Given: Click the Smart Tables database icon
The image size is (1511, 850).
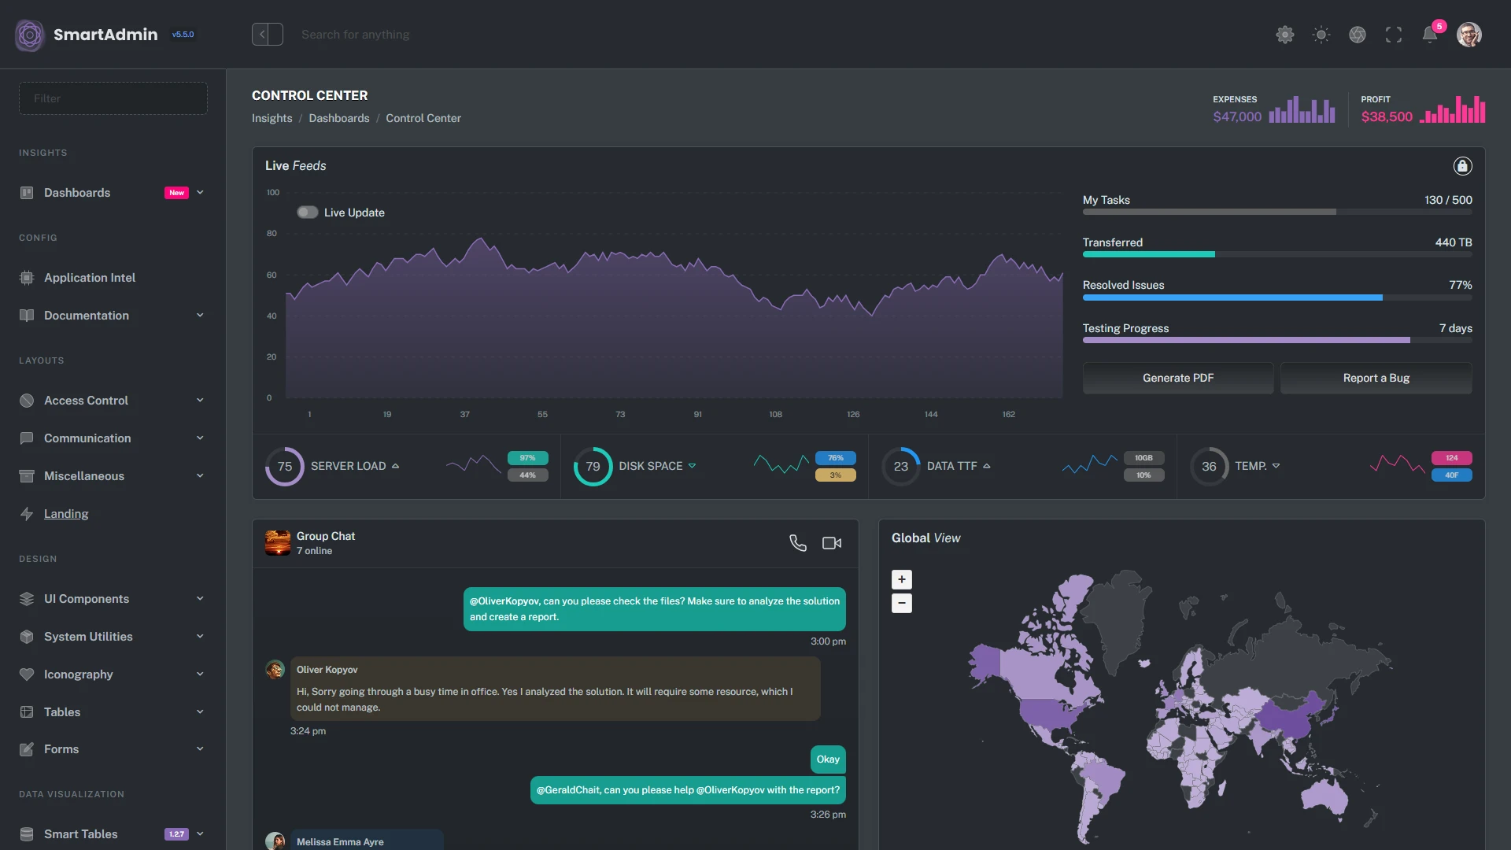Looking at the screenshot, I should click(27, 834).
